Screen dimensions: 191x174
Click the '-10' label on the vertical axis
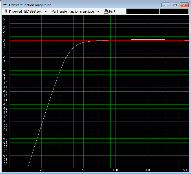5,83
